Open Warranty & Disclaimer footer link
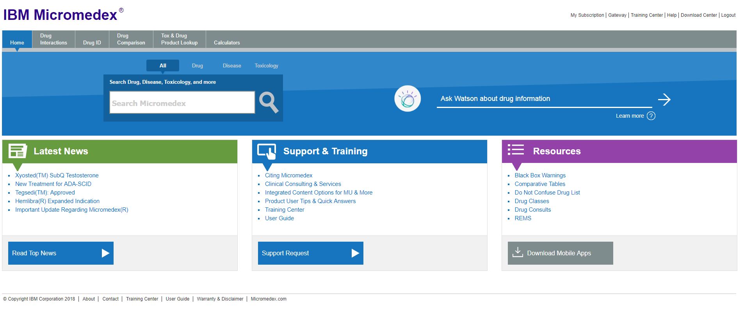This screenshot has height=313, width=744. pyautogui.click(x=220, y=299)
